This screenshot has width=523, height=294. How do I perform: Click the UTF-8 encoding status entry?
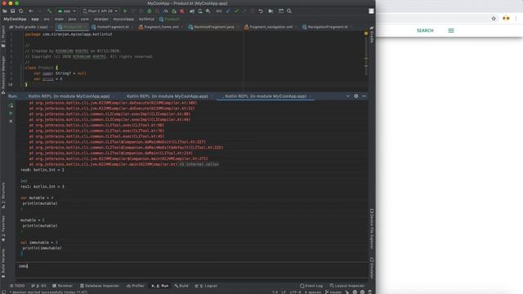(x=295, y=292)
